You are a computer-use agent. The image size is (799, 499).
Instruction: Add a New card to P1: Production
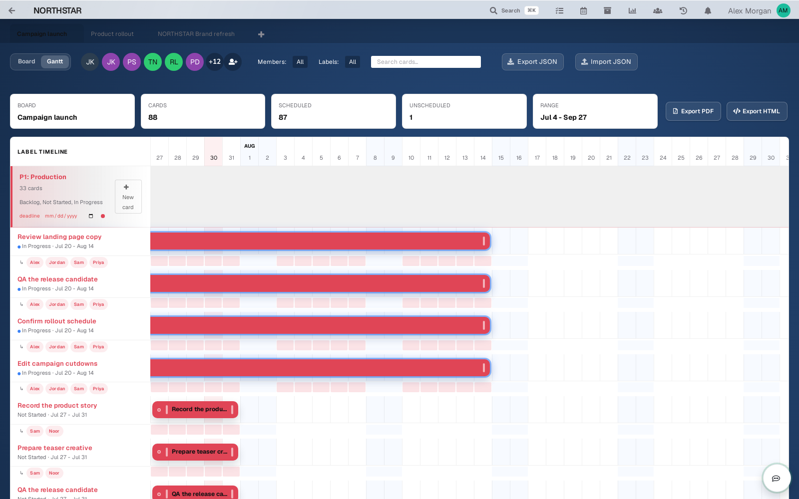pos(128,197)
